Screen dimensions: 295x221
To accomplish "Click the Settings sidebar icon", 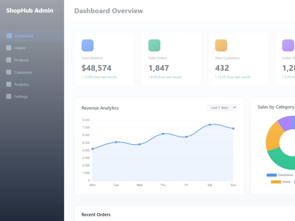I will (x=9, y=96).
